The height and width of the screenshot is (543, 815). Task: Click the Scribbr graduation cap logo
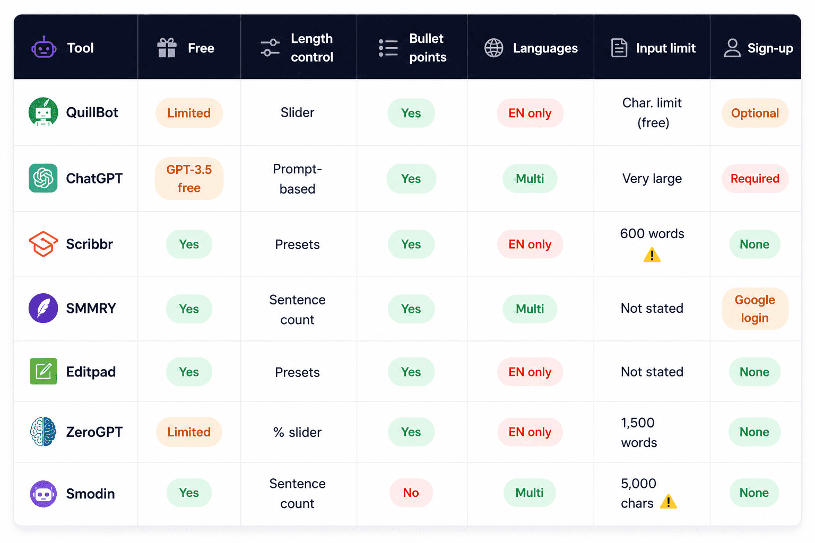[x=43, y=244]
